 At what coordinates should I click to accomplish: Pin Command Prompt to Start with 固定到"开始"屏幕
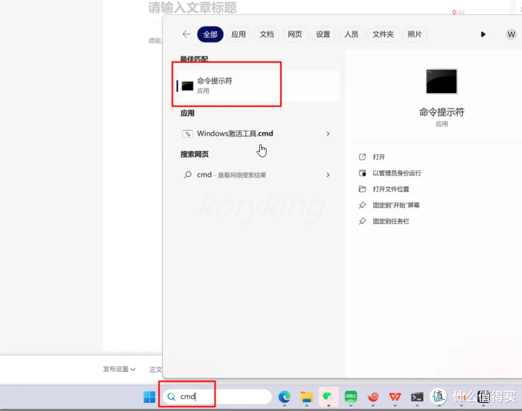(x=398, y=205)
